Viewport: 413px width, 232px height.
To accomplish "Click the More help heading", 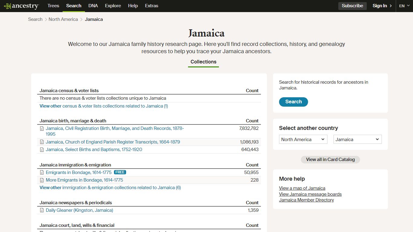I will pos(292,179).
